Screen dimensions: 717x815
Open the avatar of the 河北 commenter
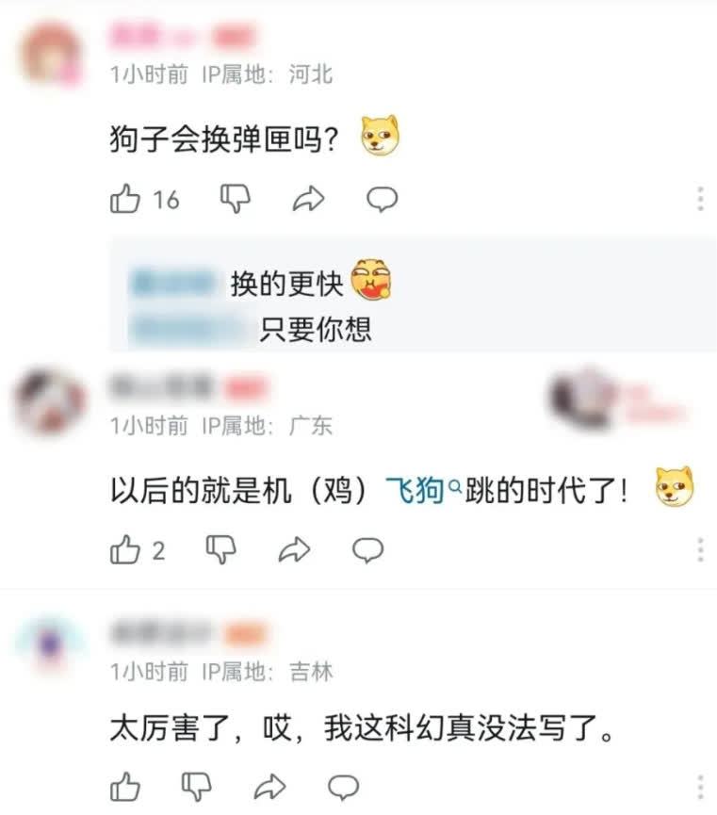[51, 53]
